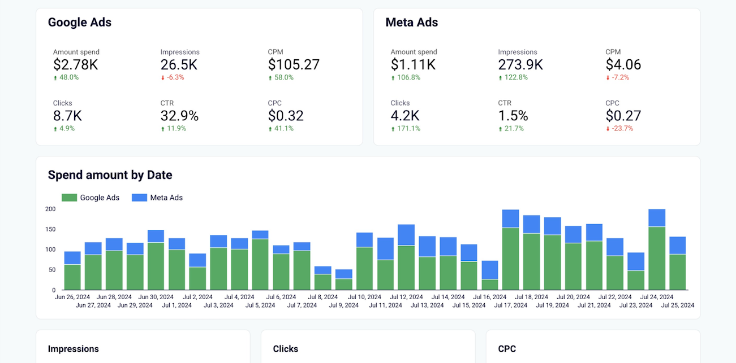Open the Impressions chart card heading

coord(74,349)
